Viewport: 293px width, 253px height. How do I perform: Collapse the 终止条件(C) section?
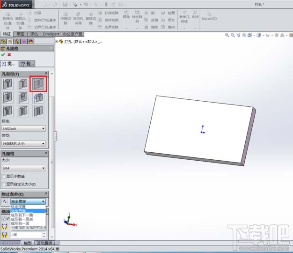point(46,193)
